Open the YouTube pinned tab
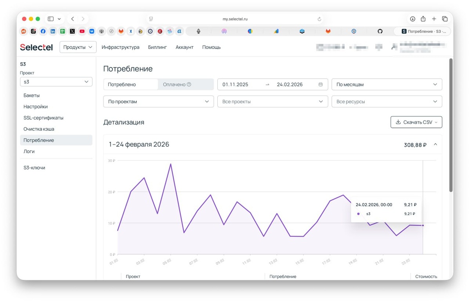The height and width of the screenshot is (302, 470). coord(82,31)
